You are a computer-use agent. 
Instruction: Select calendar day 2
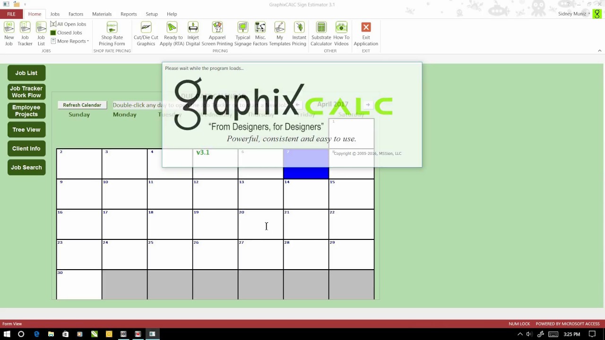[79, 164]
